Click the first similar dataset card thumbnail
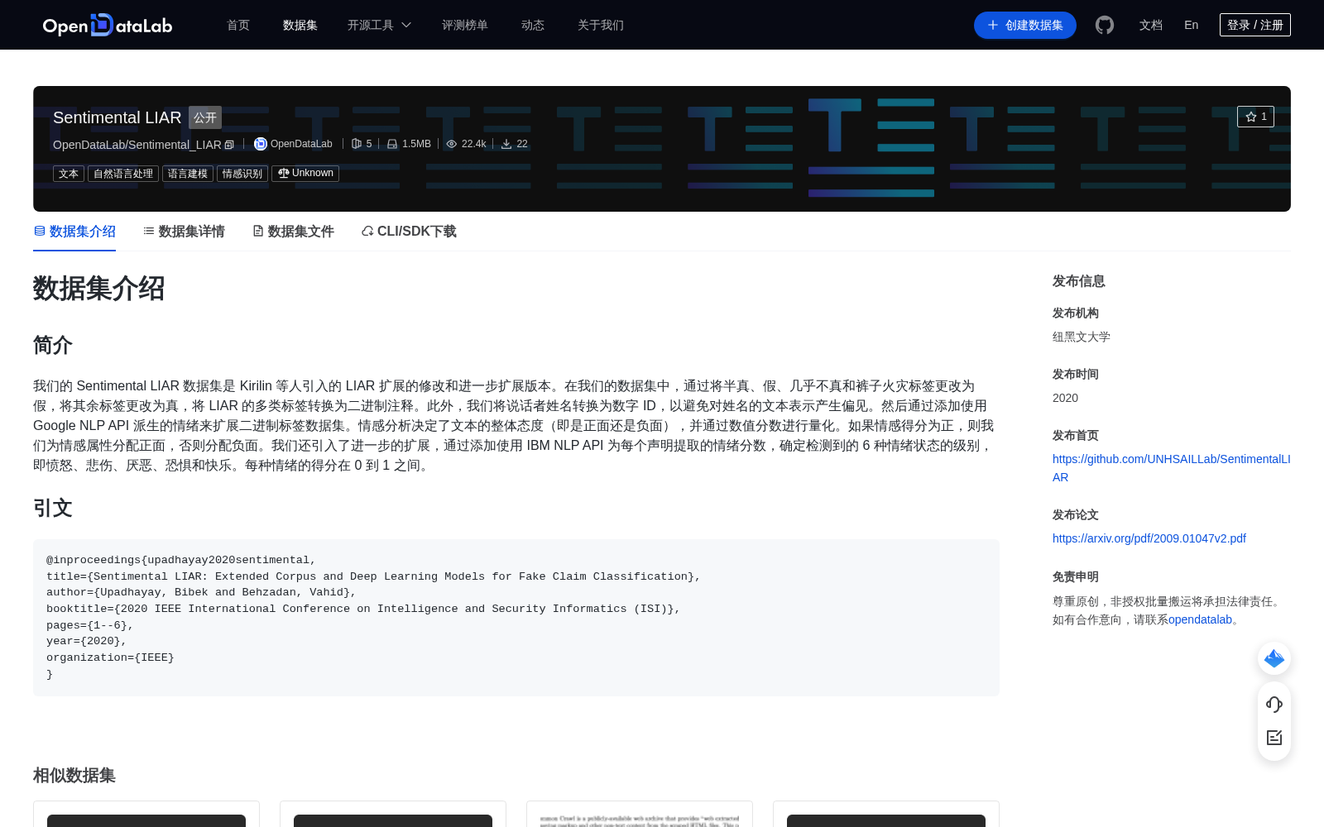1324x827 pixels. (146, 820)
